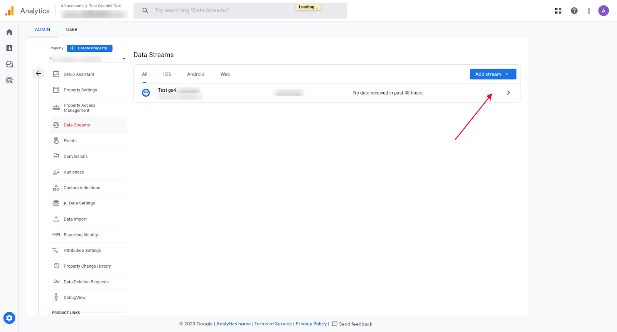Open Test ga4 stream details chevron

coord(508,93)
